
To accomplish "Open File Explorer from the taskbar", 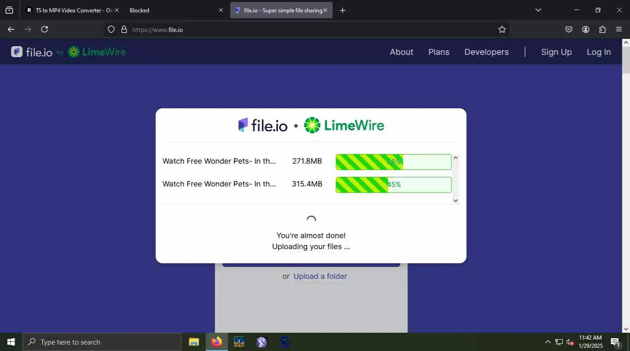I will point(194,342).
